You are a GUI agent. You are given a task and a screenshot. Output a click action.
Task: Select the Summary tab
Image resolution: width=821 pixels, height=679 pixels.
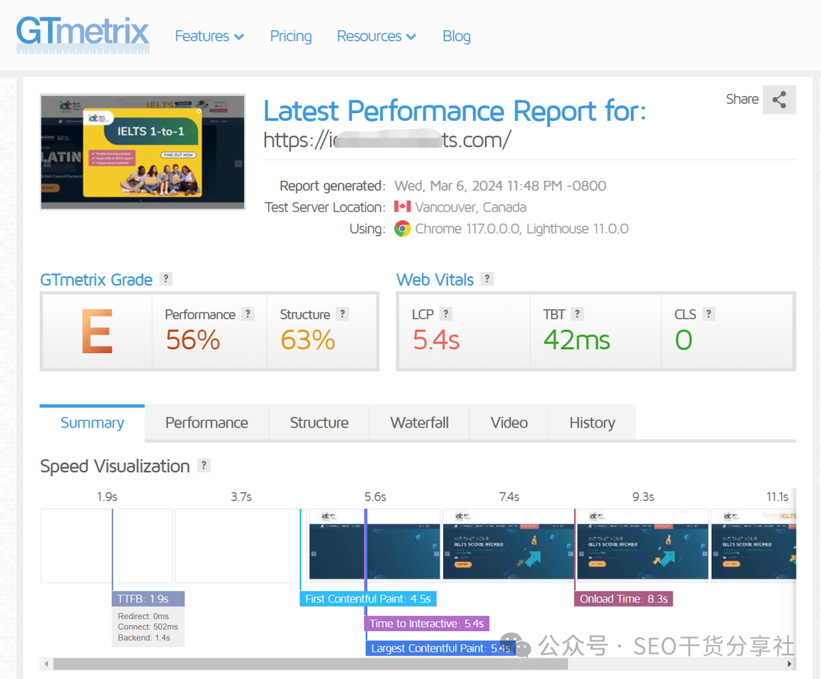[x=92, y=422]
